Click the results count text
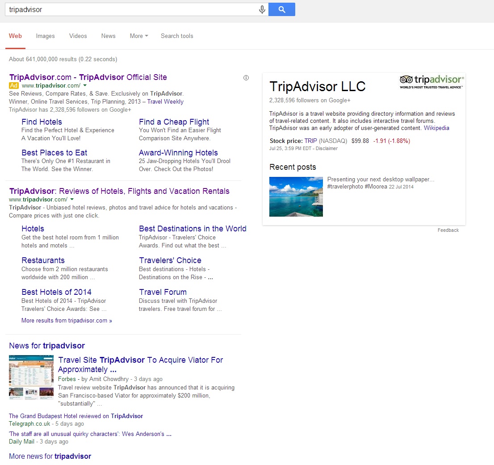 [x=63, y=59]
